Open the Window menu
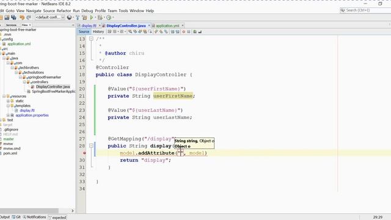391x220 pixels. [x=137, y=11]
